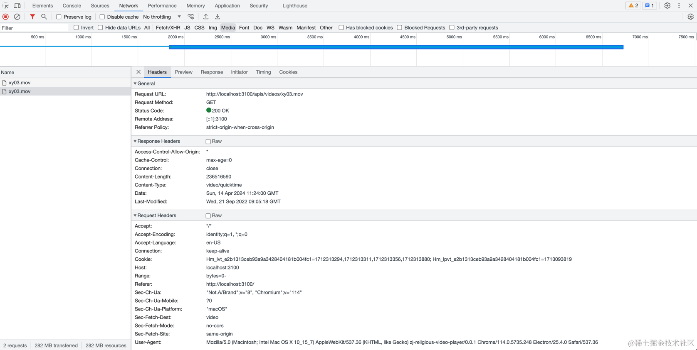The image size is (697, 350).
Task: Open the network search magnifier
Action: point(44,17)
